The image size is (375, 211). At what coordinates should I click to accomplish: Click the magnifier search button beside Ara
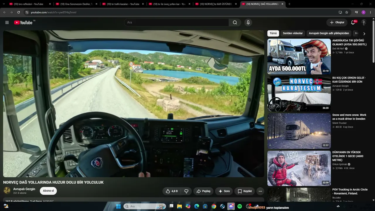tap(235, 23)
